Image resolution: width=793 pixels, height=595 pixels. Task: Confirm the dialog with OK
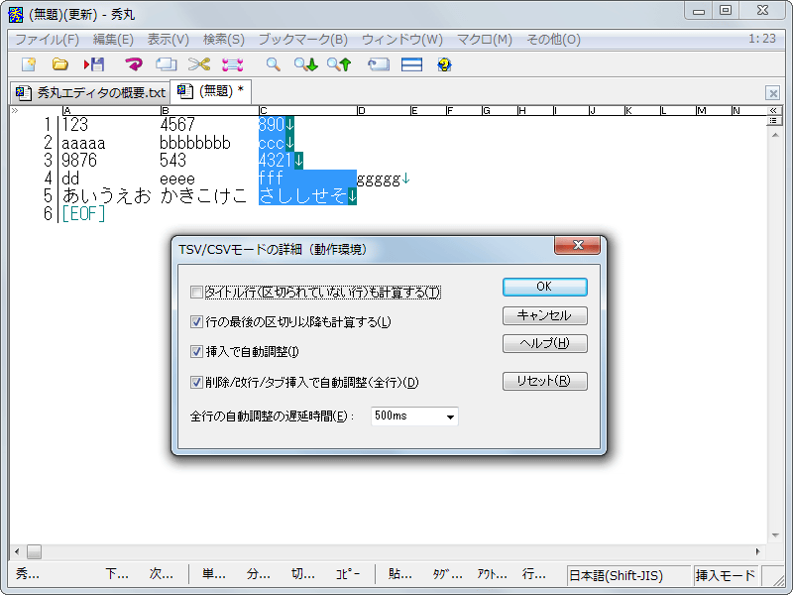pyautogui.click(x=544, y=287)
